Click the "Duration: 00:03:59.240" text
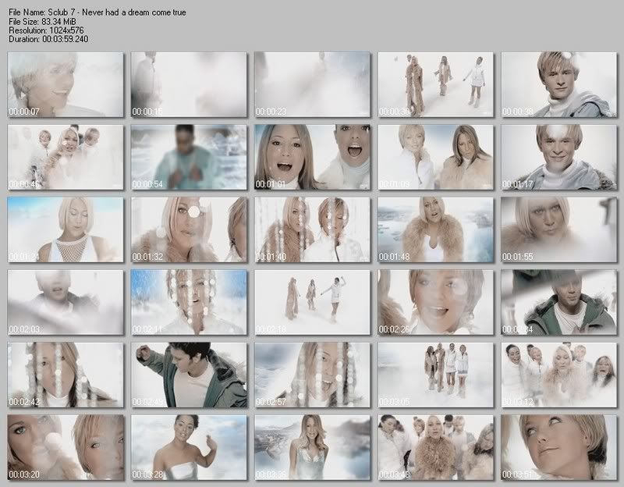Screen dimensions: 624x487 [48, 39]
